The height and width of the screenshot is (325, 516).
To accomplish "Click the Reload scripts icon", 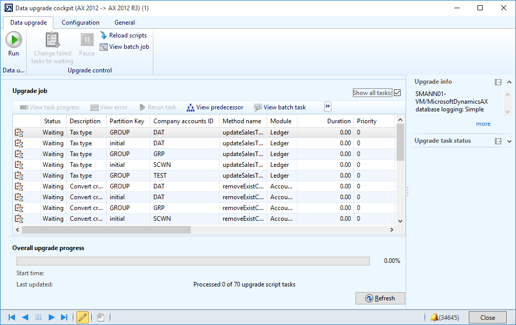I will click(104, 35).
